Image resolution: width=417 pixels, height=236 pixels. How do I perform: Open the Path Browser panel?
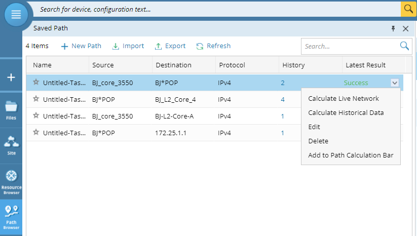(x=11, y=217)
